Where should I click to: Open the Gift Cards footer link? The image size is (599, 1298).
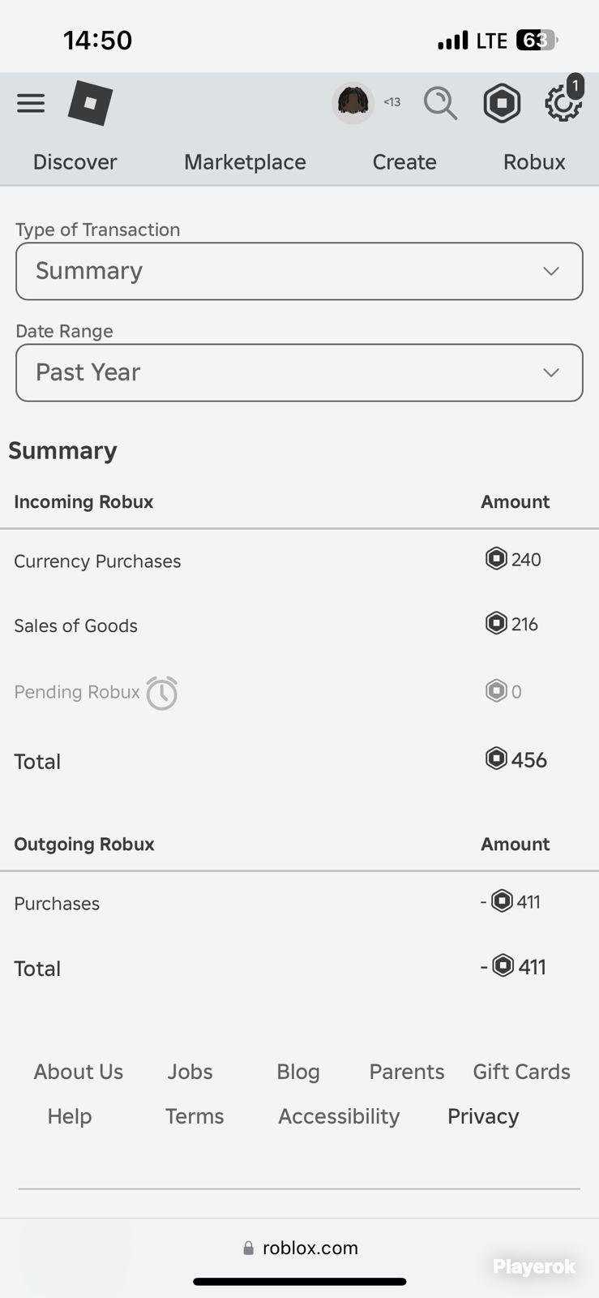coord(521,1072)
